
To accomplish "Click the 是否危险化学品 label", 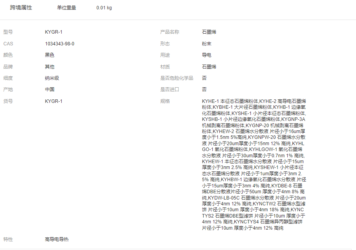I will tap(177, 78).
